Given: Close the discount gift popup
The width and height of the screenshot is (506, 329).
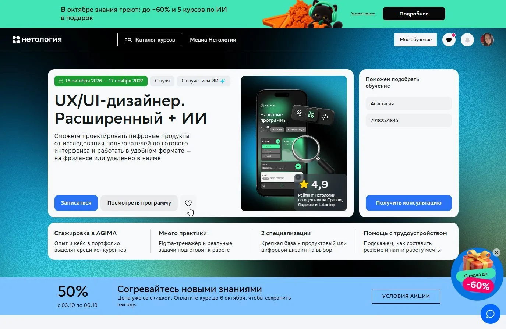Looking at the screenshot, I should [496, 252].
